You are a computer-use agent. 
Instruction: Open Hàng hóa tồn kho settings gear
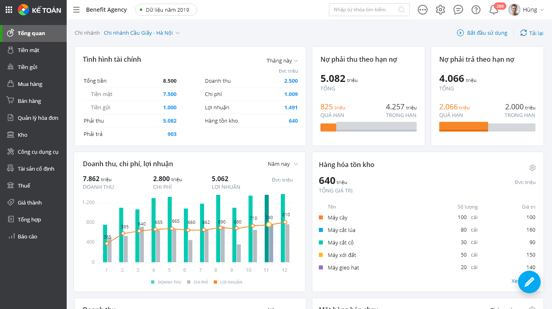[532, 168]
